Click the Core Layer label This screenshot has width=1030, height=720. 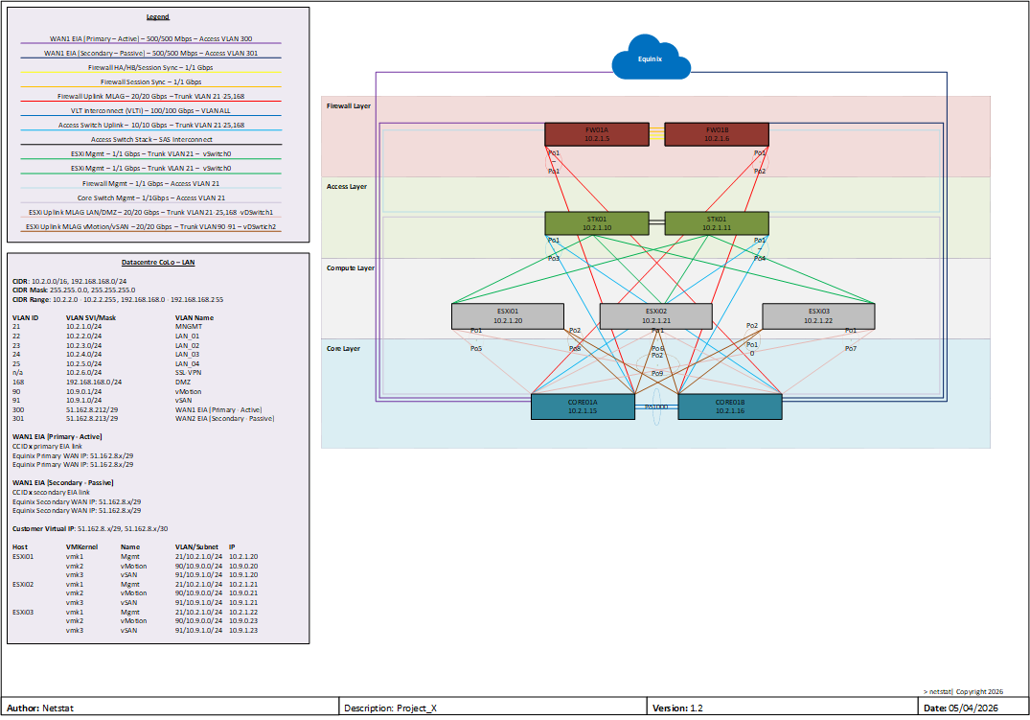(344, 348)
